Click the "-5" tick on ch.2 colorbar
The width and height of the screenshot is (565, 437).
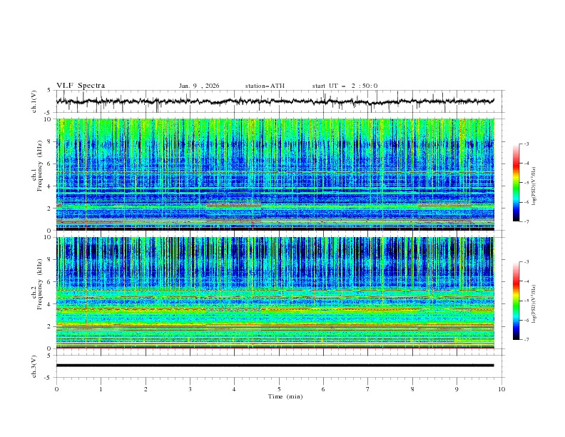coord(526,301)
